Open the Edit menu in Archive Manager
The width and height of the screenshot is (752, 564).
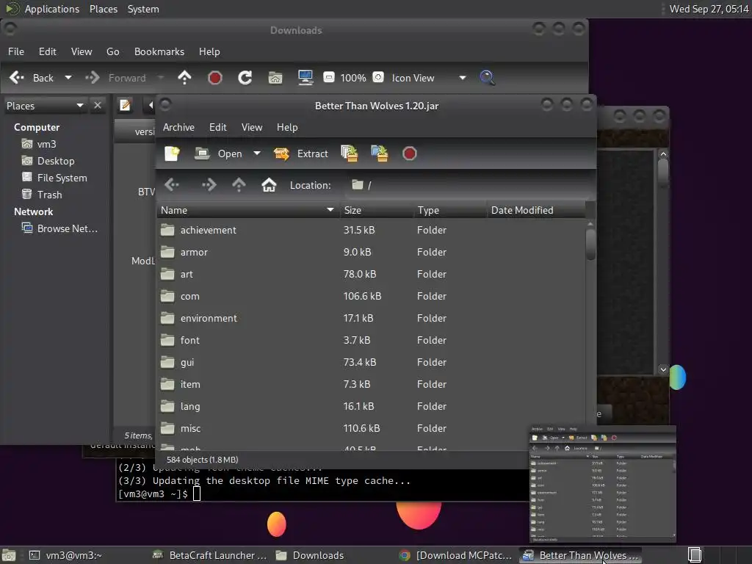coord(217,127)
